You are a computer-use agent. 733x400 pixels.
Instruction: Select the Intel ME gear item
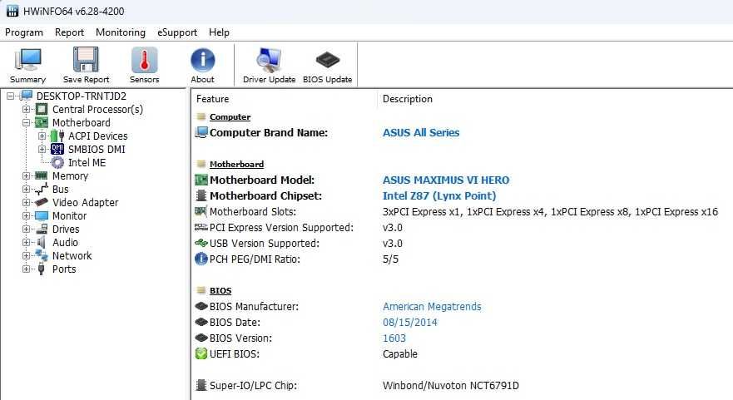point(87,163)
